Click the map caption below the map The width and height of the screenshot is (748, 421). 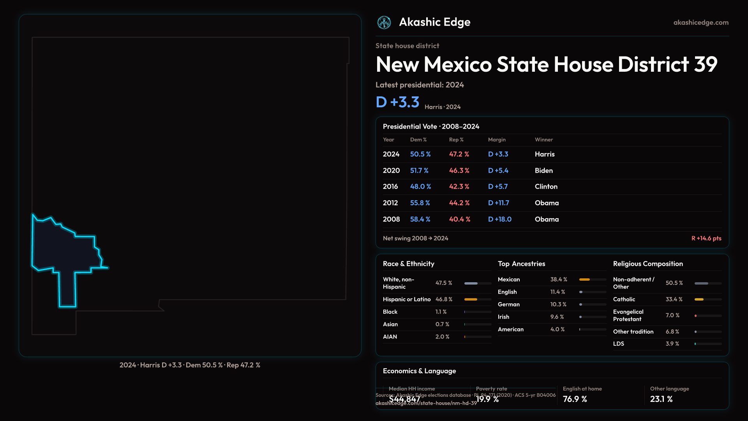(x=190, y=365)
